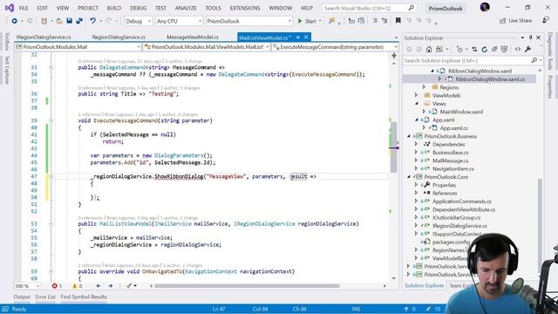This screenshot has width=558, height=314.
Task: Click the Navigate Backward toolbar icon
Action: (14, 21)
